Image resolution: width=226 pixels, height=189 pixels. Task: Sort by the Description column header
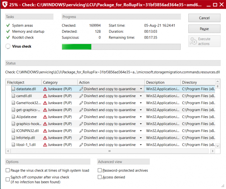(x=163, y=82)
